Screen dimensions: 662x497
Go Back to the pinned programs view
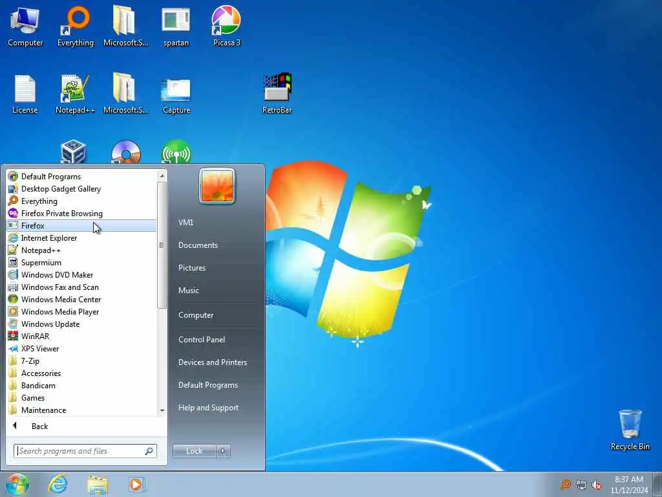click(86, 426)
